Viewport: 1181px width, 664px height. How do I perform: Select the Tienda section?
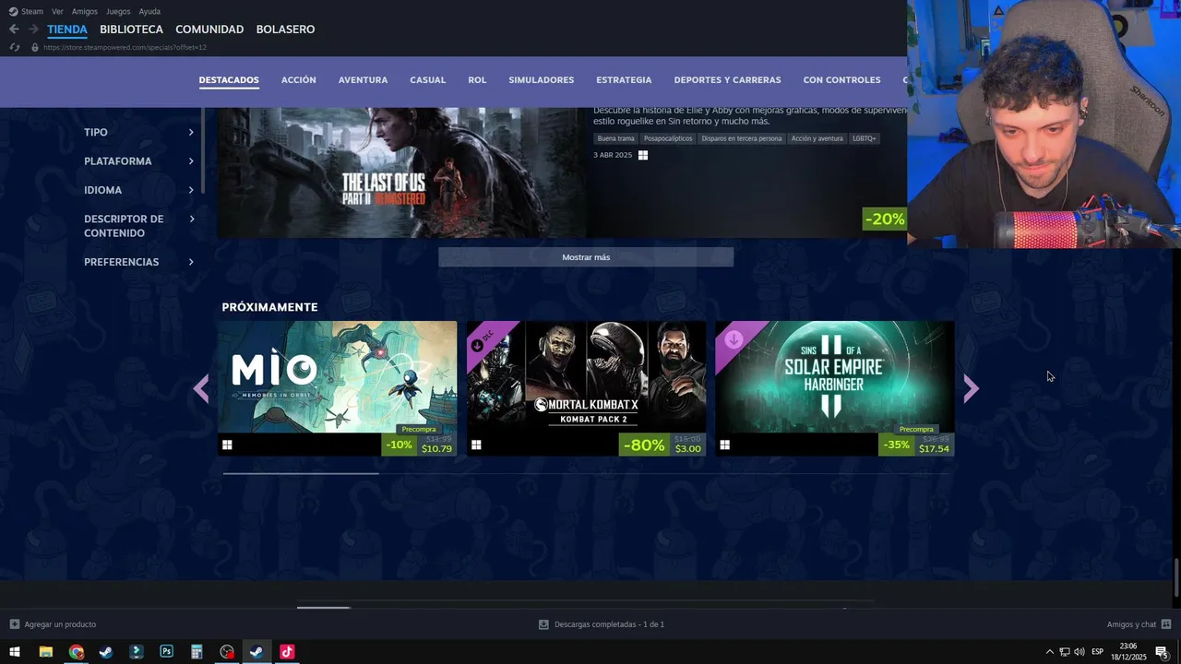point(67,30)
